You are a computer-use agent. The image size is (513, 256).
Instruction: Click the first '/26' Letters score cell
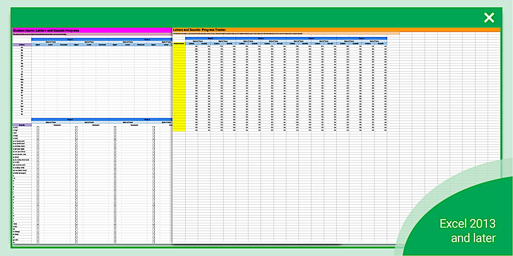(196, 46)
